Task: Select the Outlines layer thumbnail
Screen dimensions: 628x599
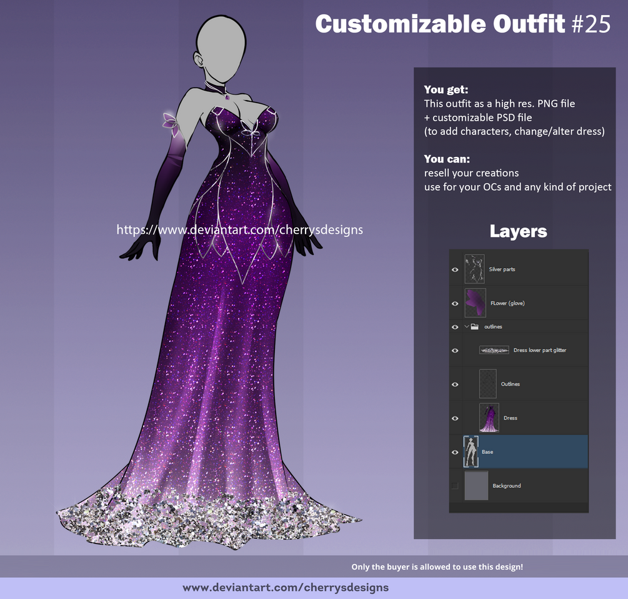Action: coord(488,384)
